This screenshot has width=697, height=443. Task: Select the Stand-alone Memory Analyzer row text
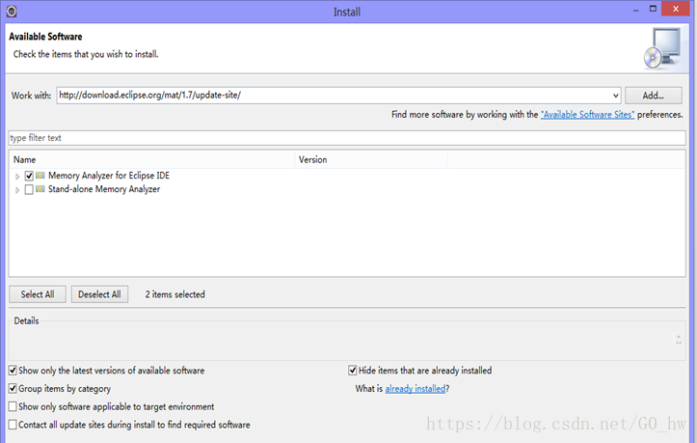click(104, 189)
